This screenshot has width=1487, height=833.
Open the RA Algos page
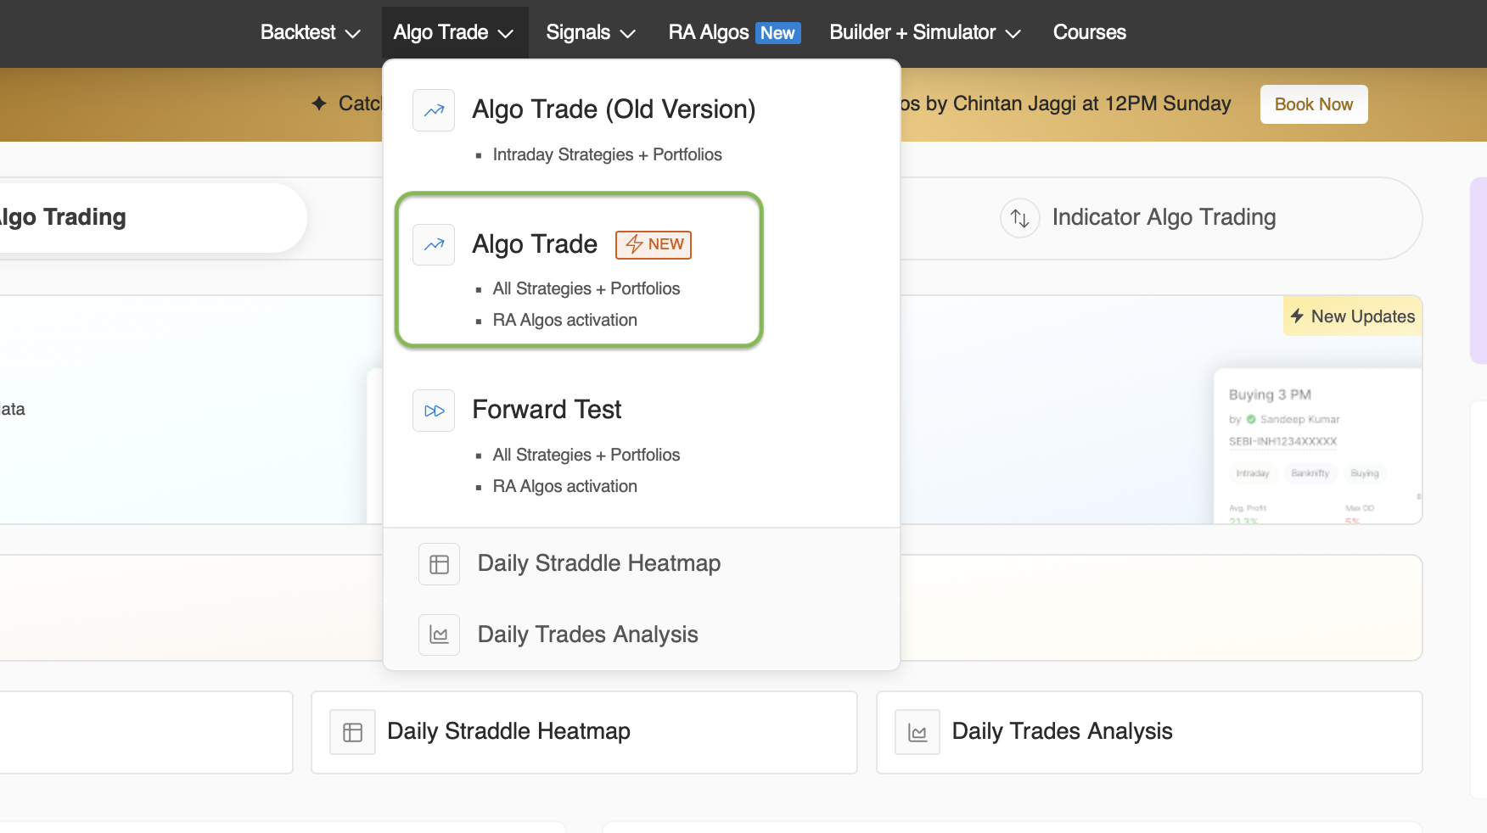pyautogui.click(x=733, y=33)
